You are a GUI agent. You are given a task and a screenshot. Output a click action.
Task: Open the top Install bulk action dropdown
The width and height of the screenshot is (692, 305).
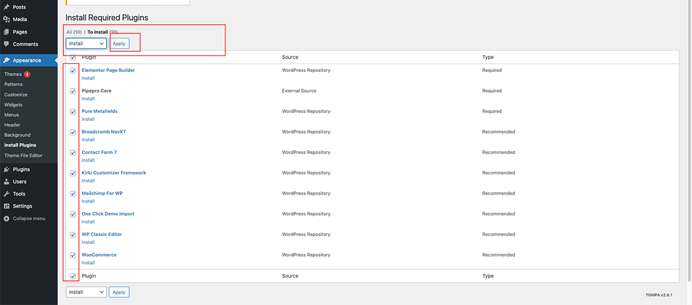pyautogui.click(x=86, y=44)
